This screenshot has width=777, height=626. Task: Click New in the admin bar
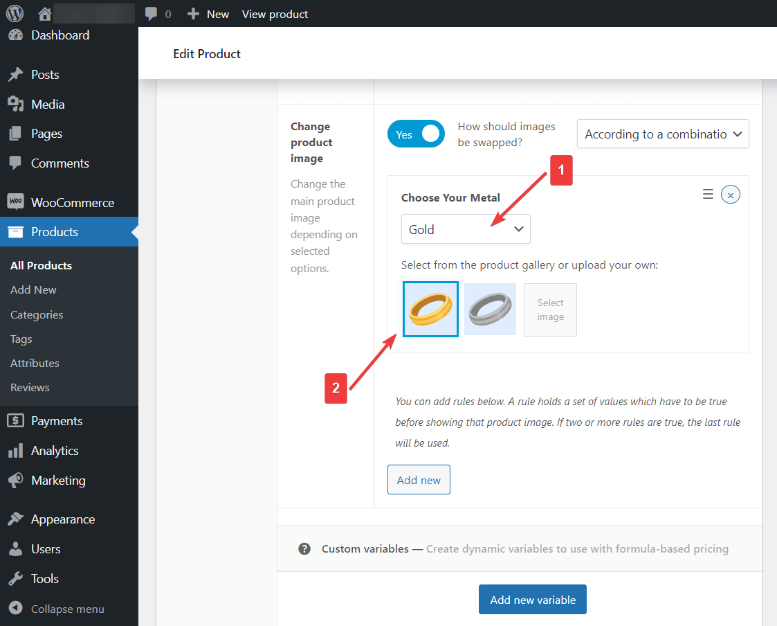tap(218, 14)
